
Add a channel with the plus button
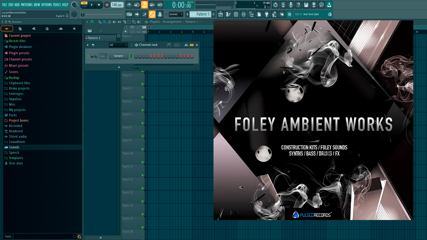119,67
